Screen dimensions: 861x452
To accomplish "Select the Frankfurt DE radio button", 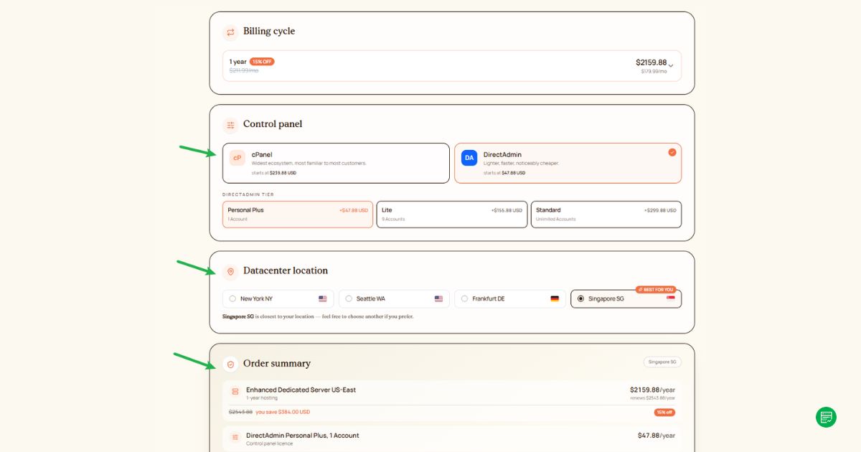I will coord(465,298).
